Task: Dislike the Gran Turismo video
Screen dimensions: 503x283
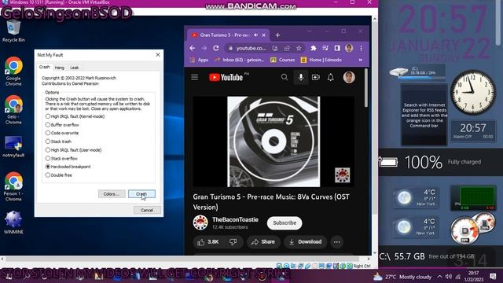Action: pyautogui.click(x=233, y=242)
